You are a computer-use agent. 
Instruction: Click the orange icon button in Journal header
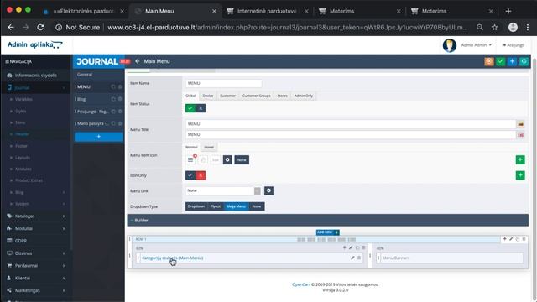(x=489, y=61)
